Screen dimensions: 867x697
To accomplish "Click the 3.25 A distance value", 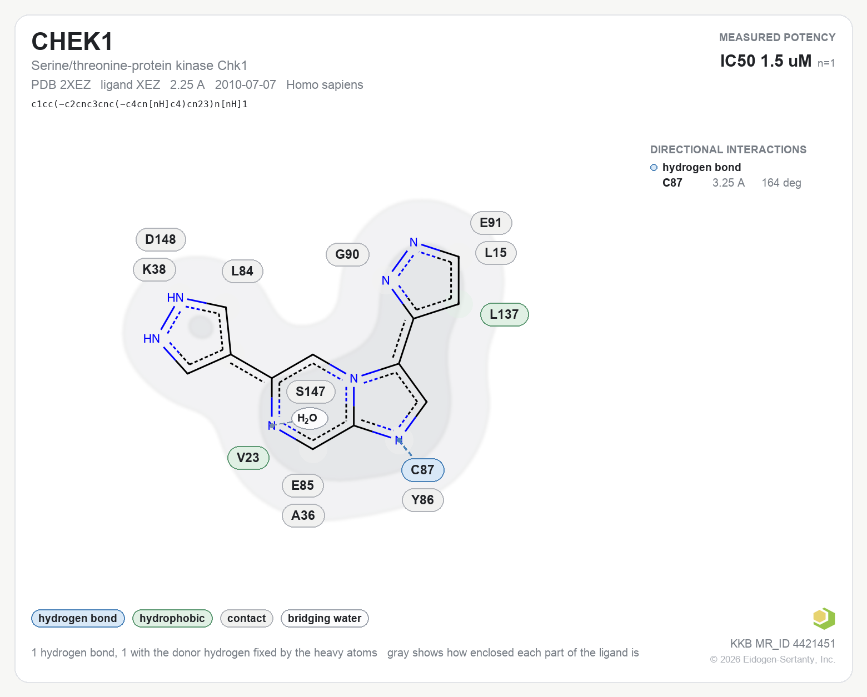I will 729,183.
